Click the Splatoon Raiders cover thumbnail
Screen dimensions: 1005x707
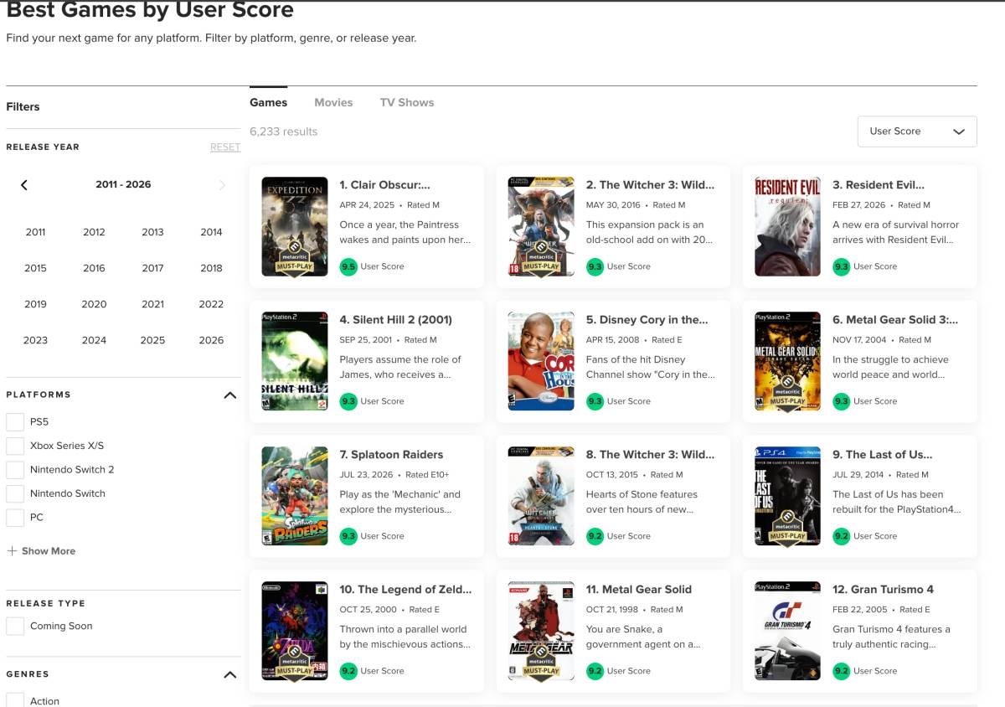point(295,496)
